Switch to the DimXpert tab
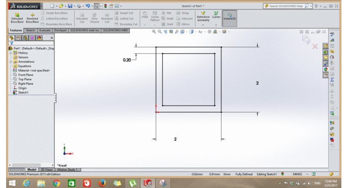This screenshot has height=188, width=348. click(x=60, y=30)
